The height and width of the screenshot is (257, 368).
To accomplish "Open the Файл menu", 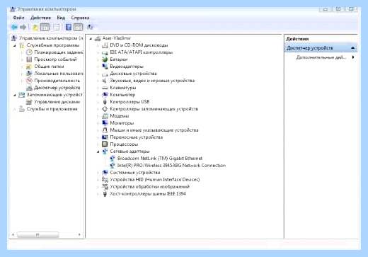I will click(x=18, y=18).
